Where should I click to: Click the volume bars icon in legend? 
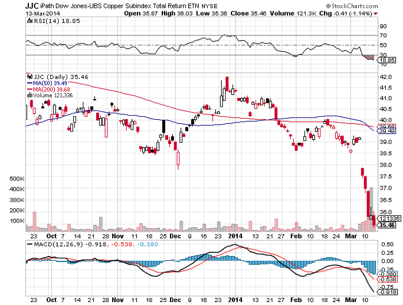tap(30, 96)
